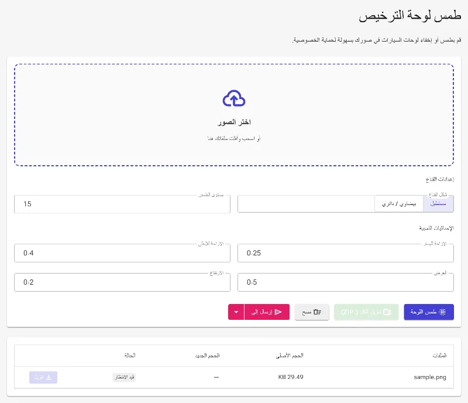Click the KB 29.49 original size cell
Image resolution: width=468 pixels, height=403 pixels.
[291, 377]
